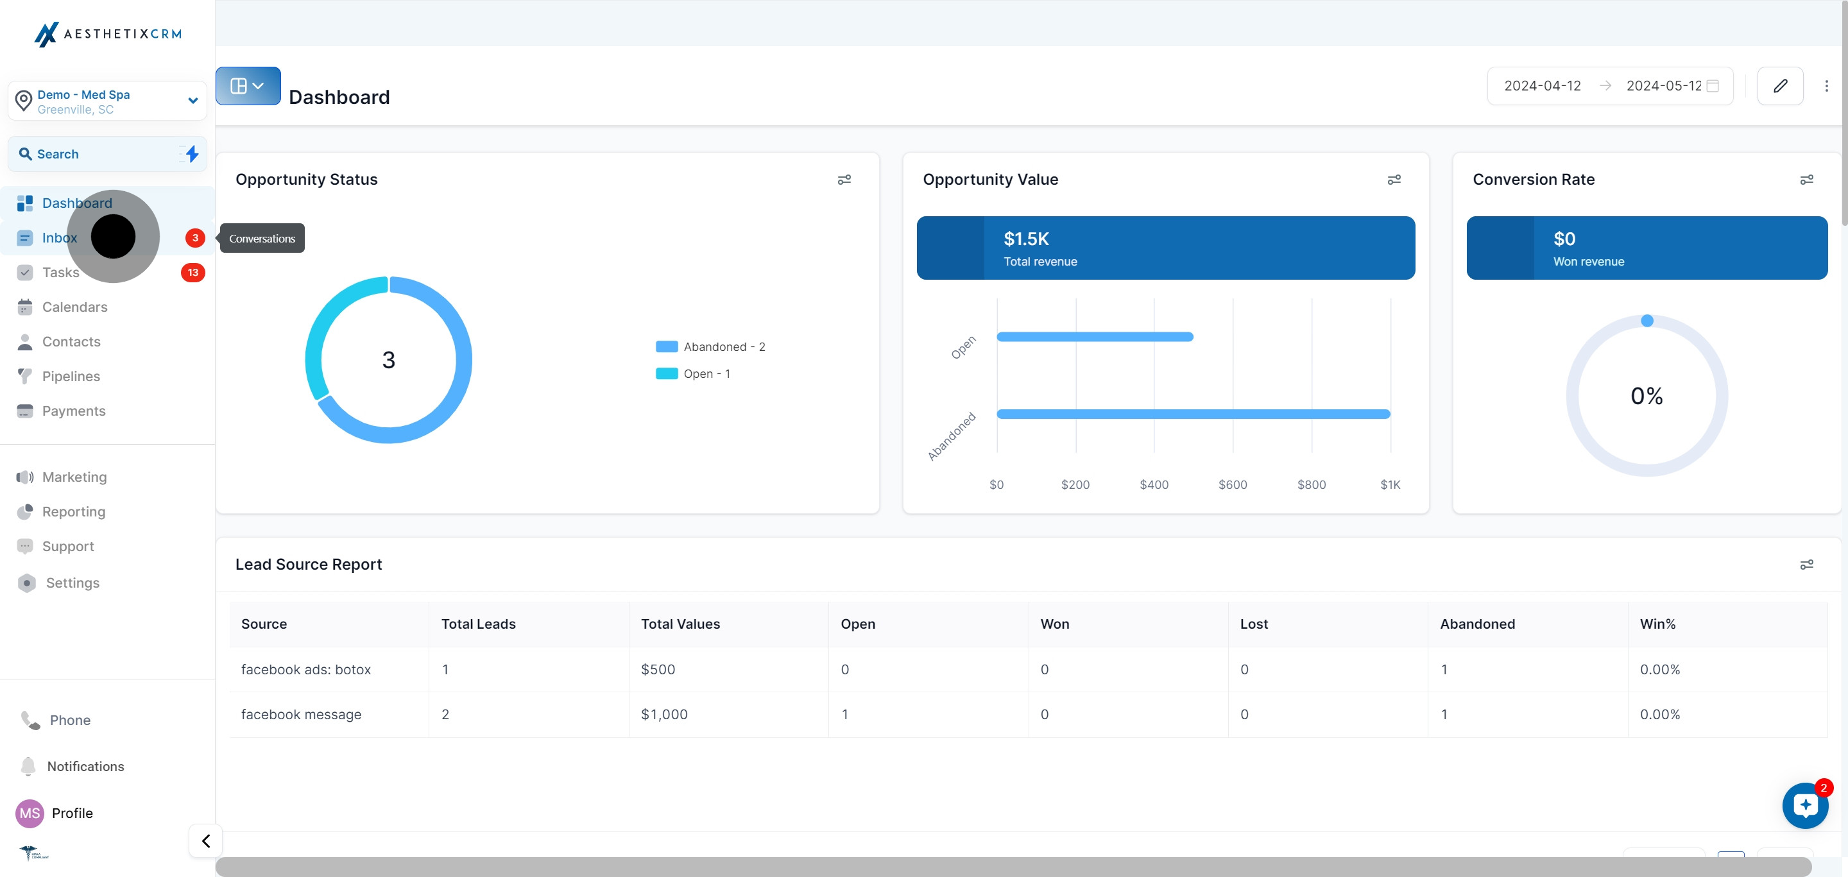Click the start date 2024-04-12 field
The width and height of the screenshot is (1848, 877).
(x=1543, y=86)
